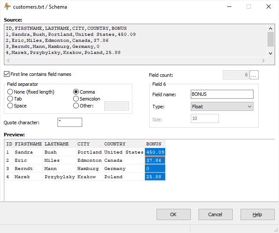This screenshot has height=233, width=279.
Task: Click the Sandra cell in Preview
Action: click(x=28, y=152)
